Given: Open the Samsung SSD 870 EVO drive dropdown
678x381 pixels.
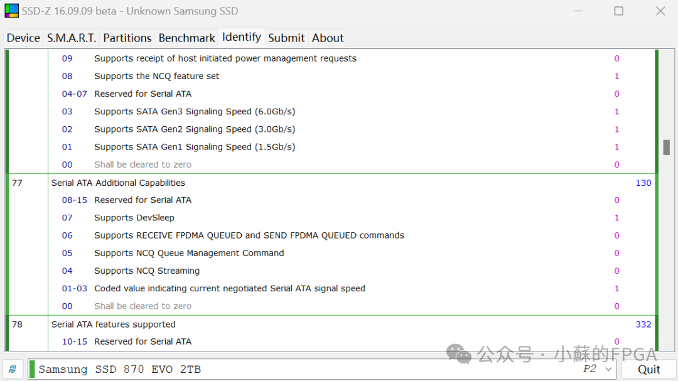Looking at the screenshot, I should [x=609, y=369].
